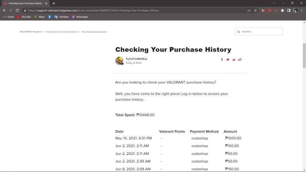
Task: Bookmark this page with the star icon
Action: tap(255, 11)
